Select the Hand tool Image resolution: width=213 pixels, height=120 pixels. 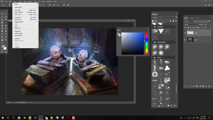tap(2, 40)
